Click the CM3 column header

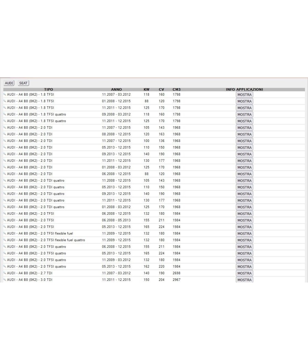pyautogui.click(x=177, y=89)
